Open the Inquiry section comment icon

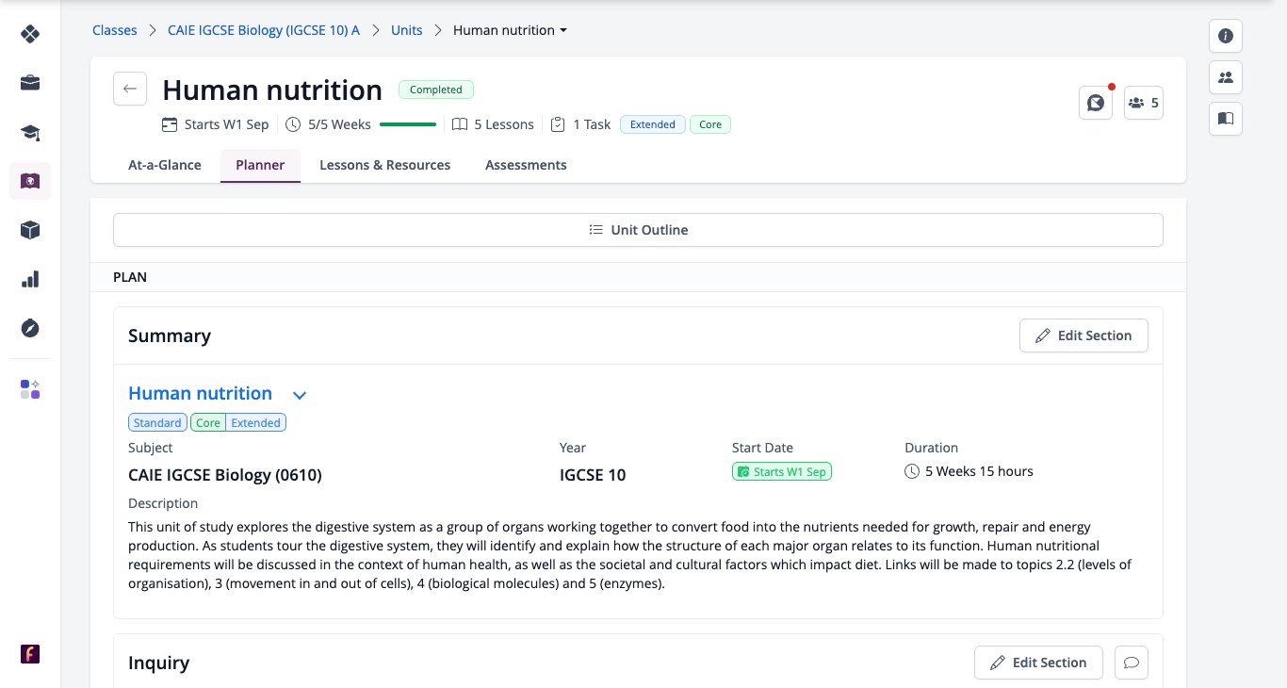point(1132,663)
